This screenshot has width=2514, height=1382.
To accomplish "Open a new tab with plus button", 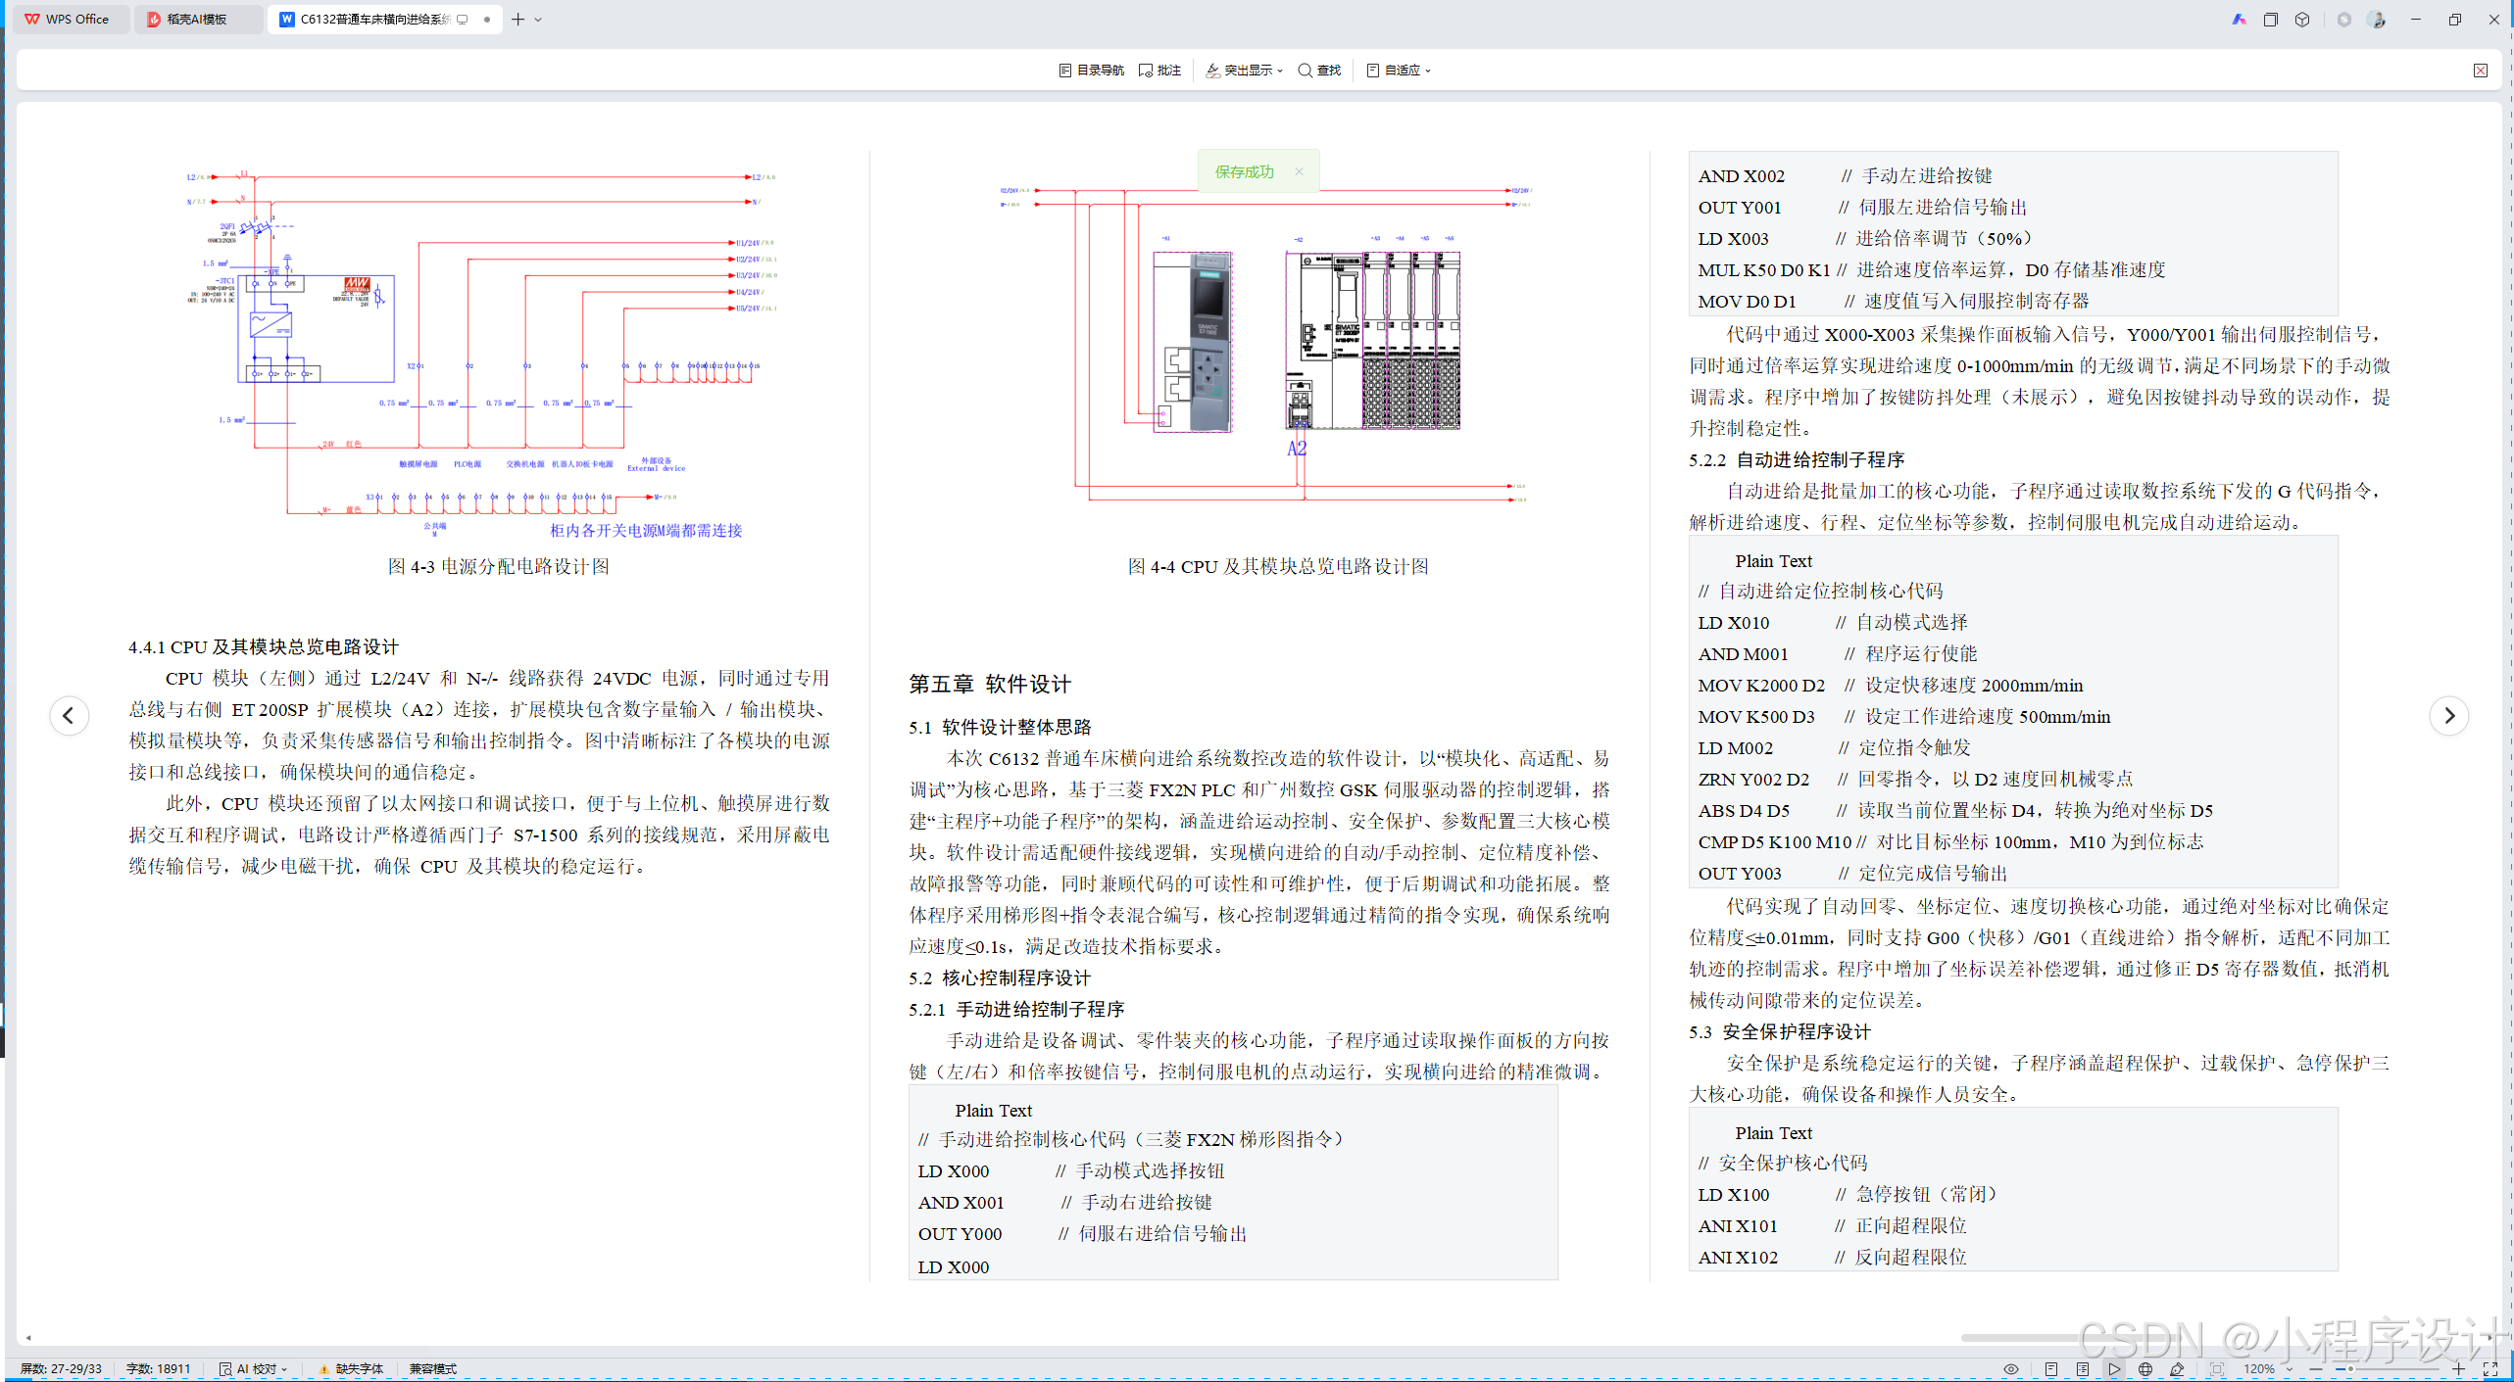I will coord(518,19).
